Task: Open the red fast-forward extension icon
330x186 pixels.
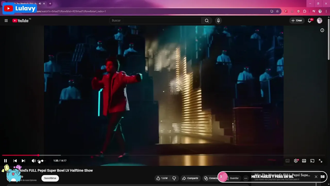Action: (298, 11)
